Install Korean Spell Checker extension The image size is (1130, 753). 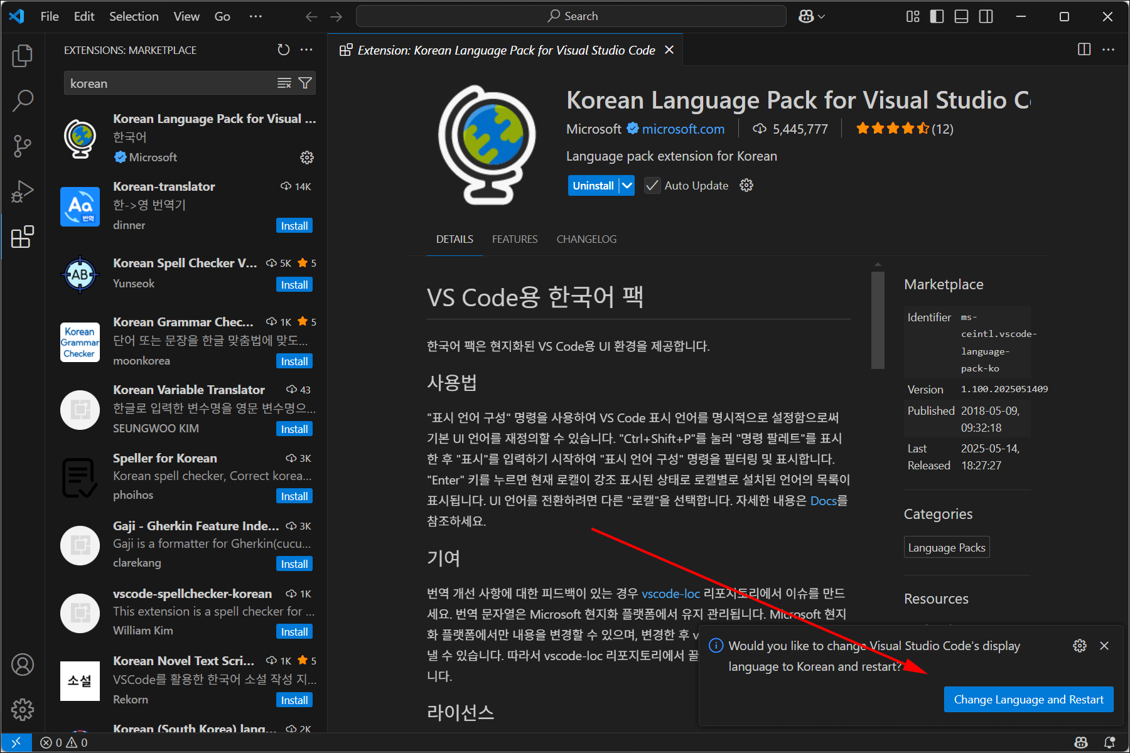[x=294, y=285]
